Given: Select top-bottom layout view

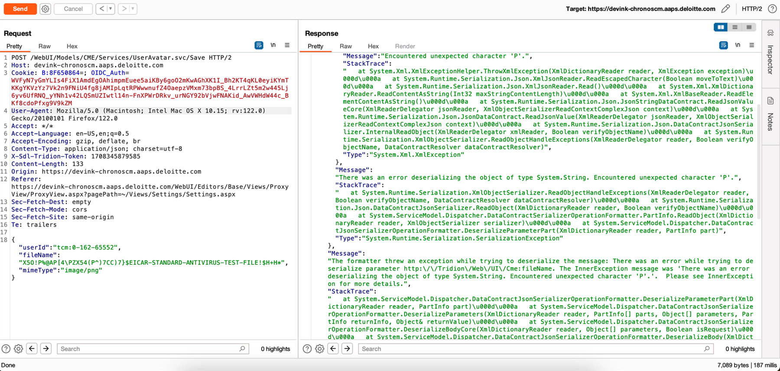Looking at the screenshot, I should tap(735, 27).
